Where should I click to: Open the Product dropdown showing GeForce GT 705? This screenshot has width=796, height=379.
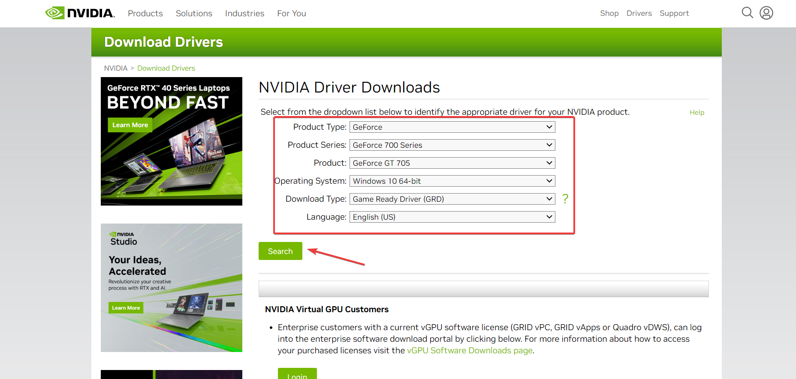click(452, 163)
